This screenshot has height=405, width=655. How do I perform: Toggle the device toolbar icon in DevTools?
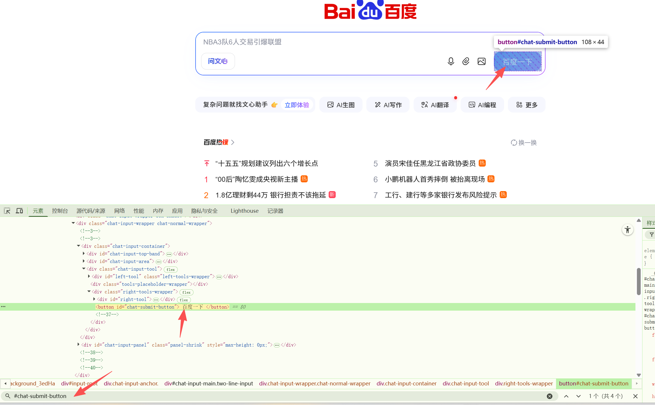tap(19, 211)
